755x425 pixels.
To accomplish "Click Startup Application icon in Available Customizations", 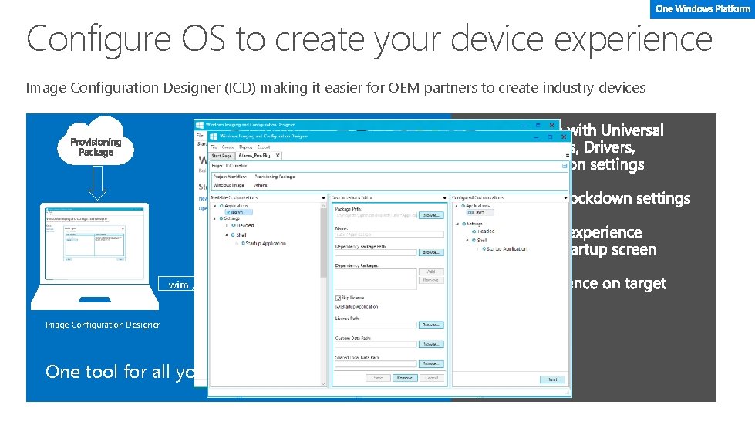I will click(243, 243).
